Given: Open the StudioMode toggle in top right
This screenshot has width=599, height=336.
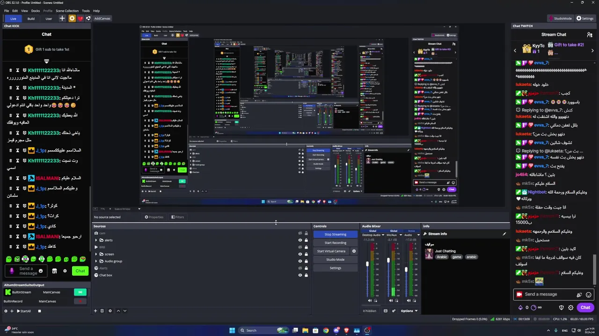Looking at the screenshot, I should click(x=560, y=19).
